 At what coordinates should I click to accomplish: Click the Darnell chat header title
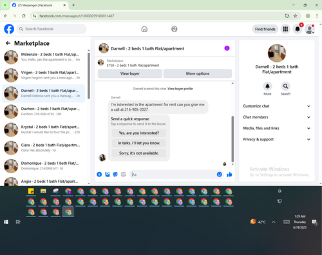click(x=147, y=49)
